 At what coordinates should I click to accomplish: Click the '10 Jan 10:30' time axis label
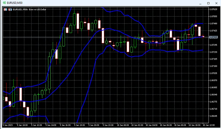click(x=194, y=125)
